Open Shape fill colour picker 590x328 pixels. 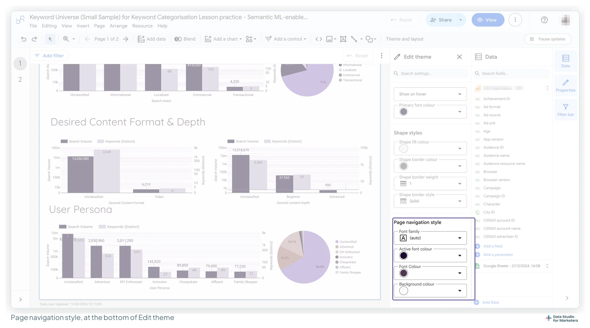(430, 148)
